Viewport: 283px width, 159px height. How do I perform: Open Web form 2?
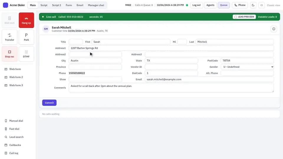click(x=18, y=77)
